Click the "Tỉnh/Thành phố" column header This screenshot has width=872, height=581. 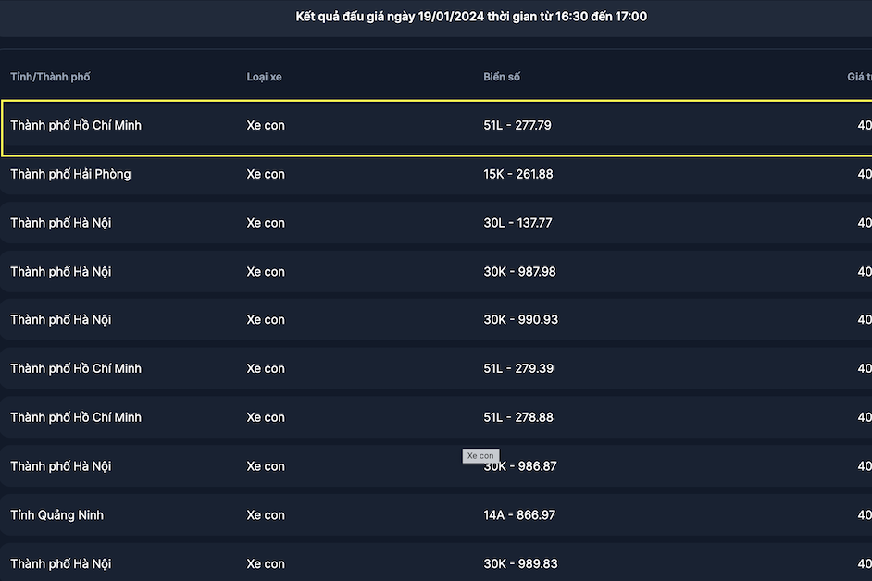pyautogui.click(x=50, y=76)
